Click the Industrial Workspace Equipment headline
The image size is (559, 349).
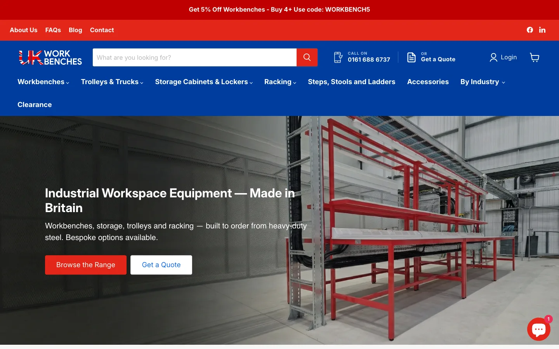click(170, 200)
